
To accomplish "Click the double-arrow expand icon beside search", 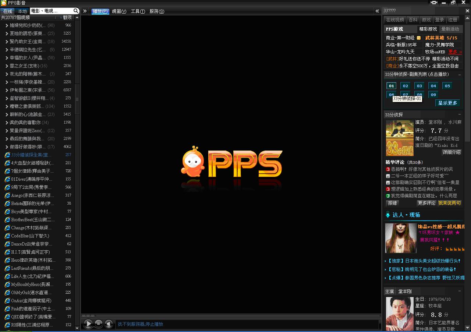I will (85, 11).
